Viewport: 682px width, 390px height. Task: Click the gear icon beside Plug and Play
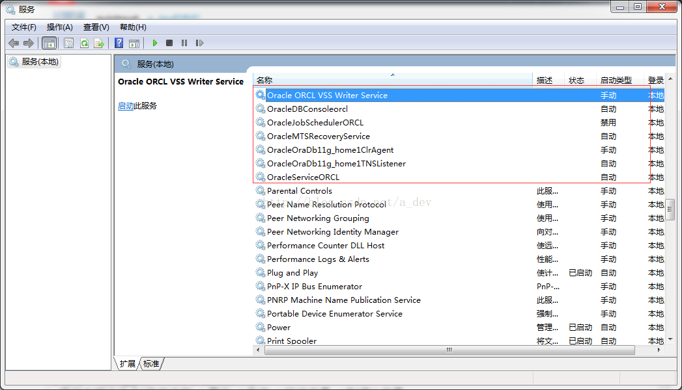260,272
